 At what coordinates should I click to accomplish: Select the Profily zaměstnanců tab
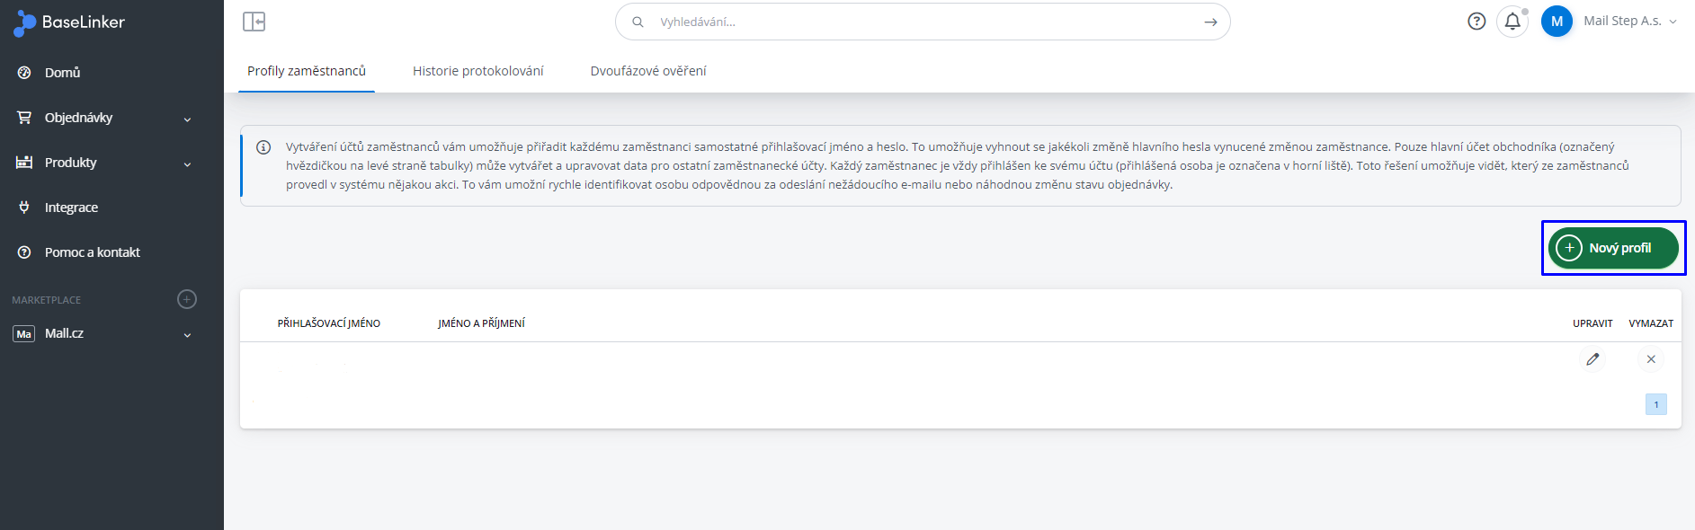coord(306,71)
